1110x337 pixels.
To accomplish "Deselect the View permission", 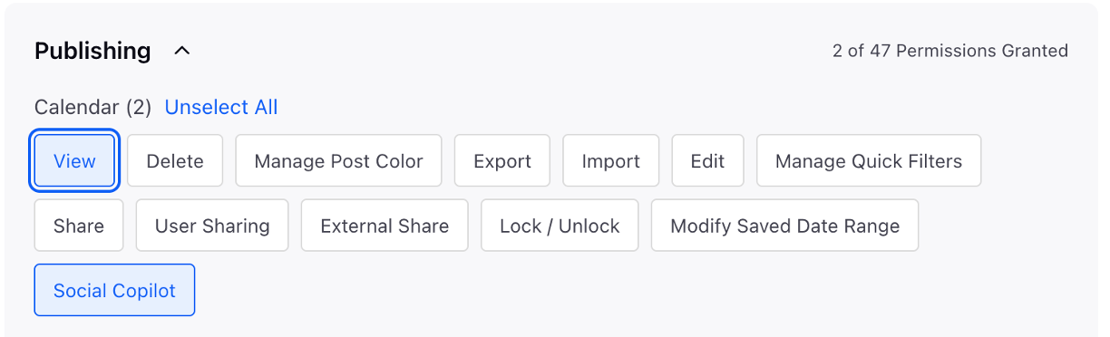I will (74, 161).
